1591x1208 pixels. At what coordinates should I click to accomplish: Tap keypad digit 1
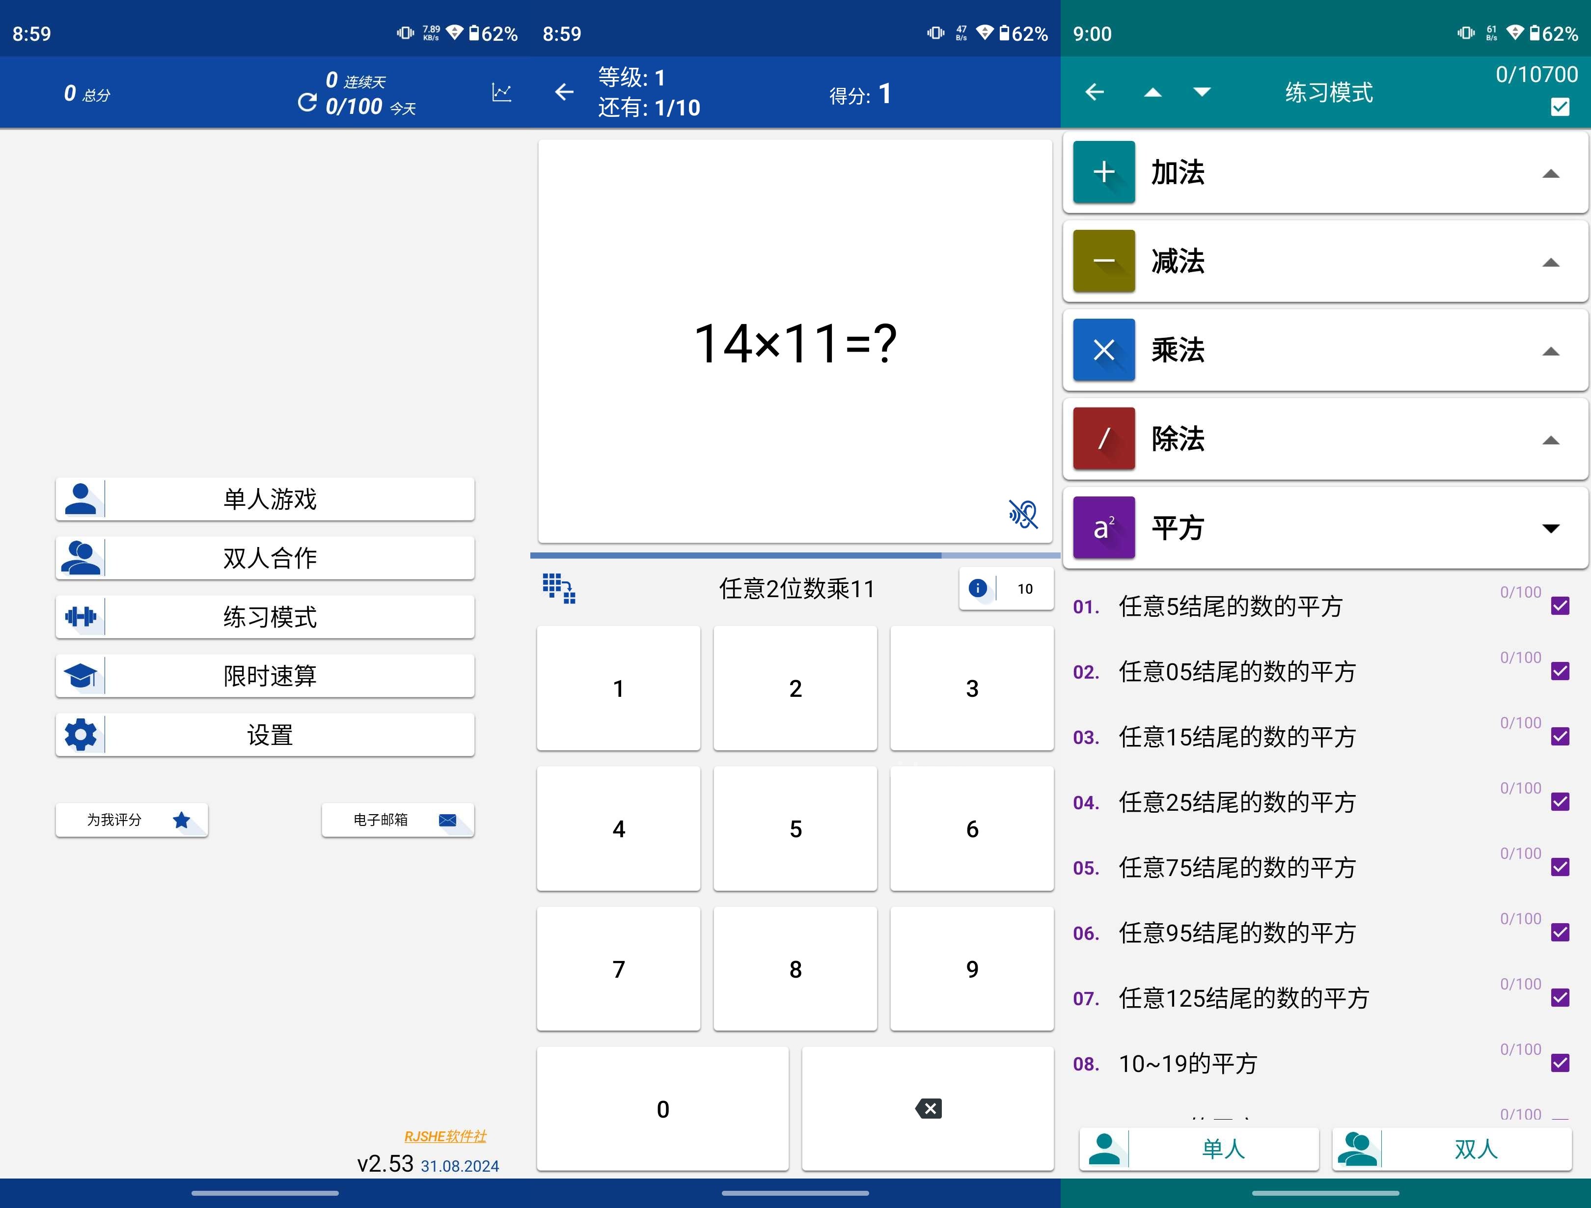[619, 688]
